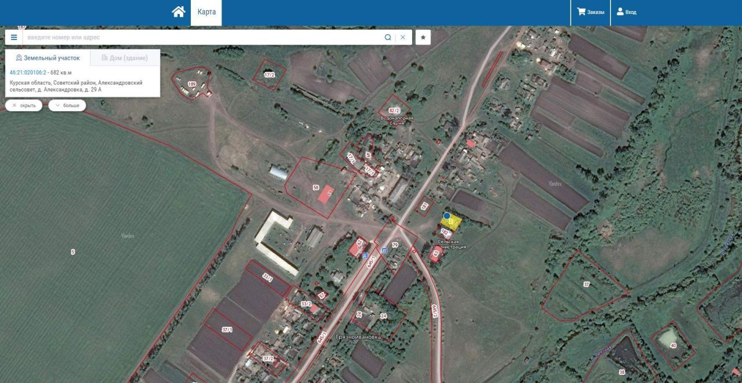This screenshot has height=383, width=742.
Task: Click the magnifier search icon
Action: click(x=388, y=37)
